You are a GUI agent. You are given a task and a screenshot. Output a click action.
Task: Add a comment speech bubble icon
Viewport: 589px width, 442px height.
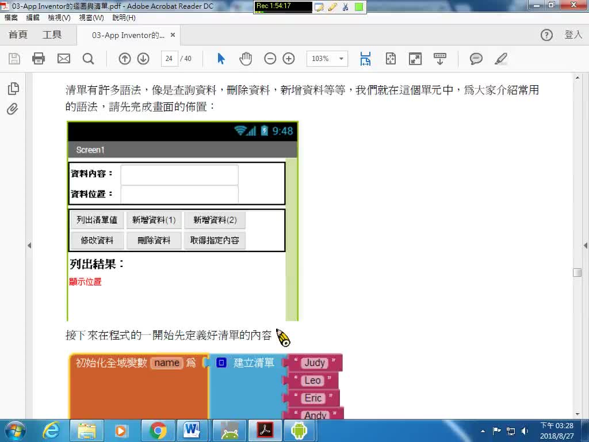476,59
